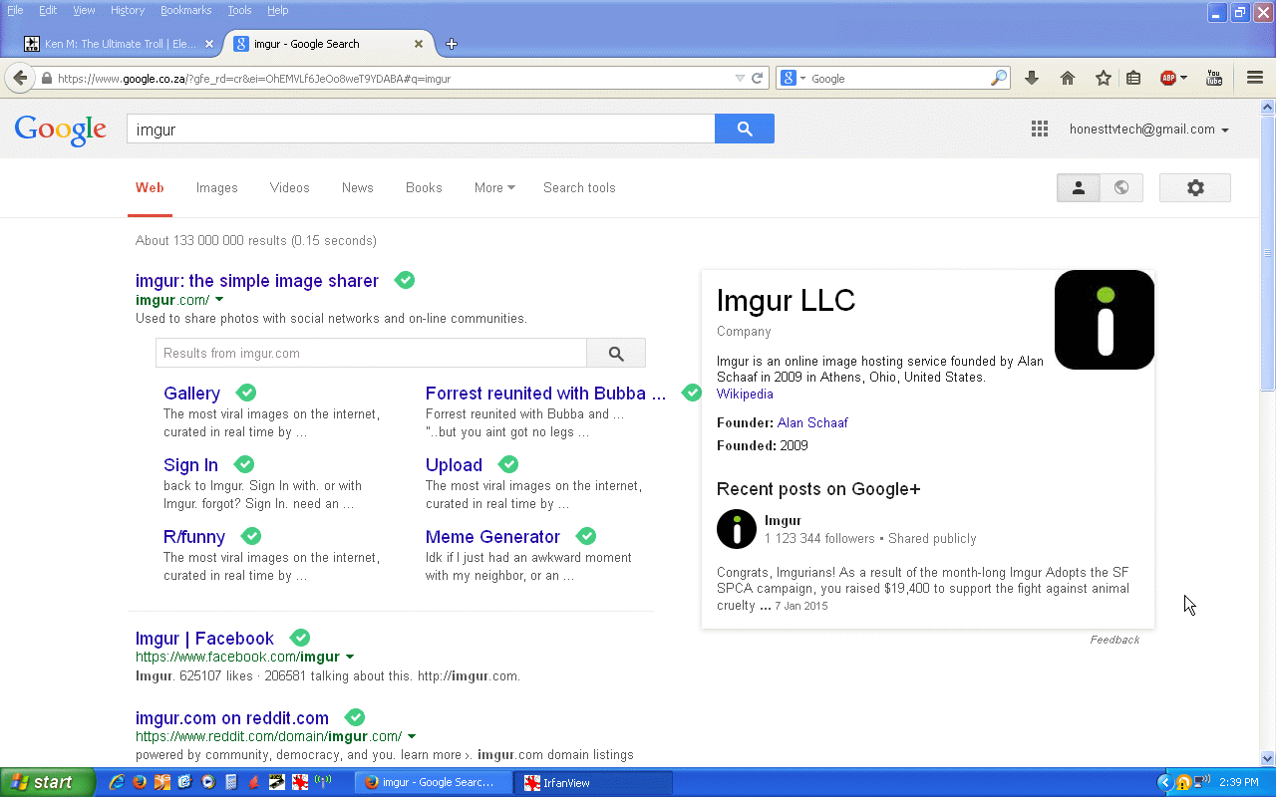Viewport: 1276px width, 797px height.
Task: Click green check beside Gallery
Action: (x=246, y=393)
